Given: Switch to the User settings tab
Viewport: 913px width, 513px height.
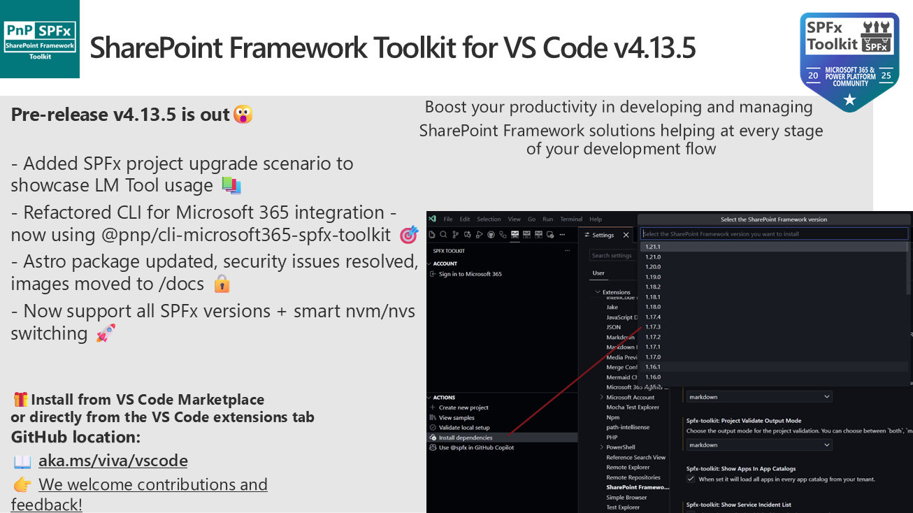Looking at the screenshot, I should coord(598,273).
